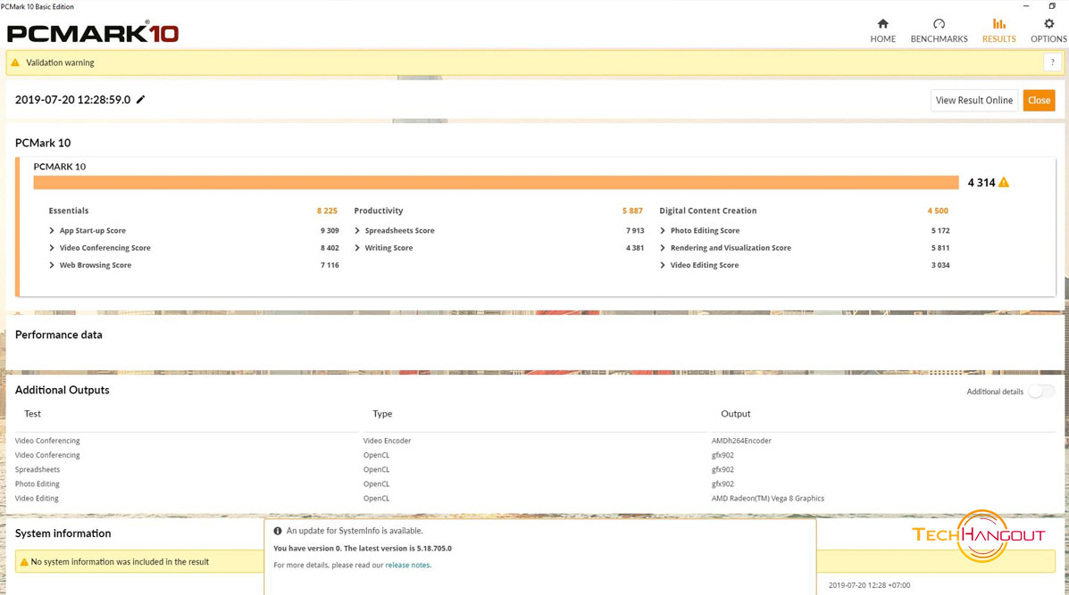Toggle the Additional details switch
The width and height of the screenshot is (1069, 595).
(1041, 392)
